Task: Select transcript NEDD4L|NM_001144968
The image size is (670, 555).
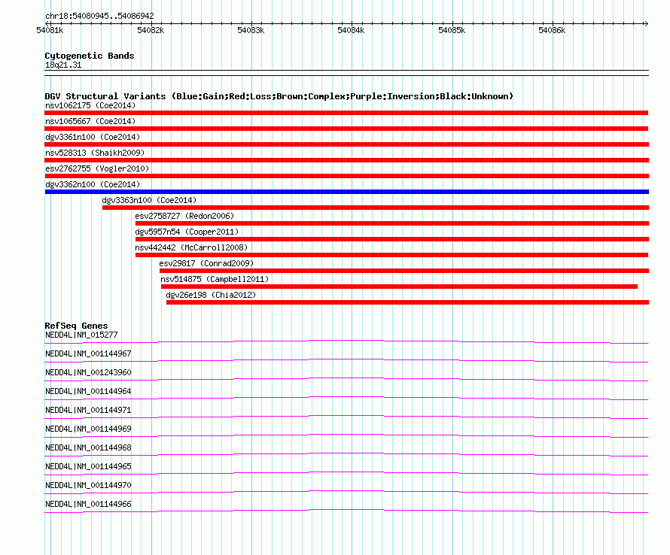Action: click(x=88, y=448)
